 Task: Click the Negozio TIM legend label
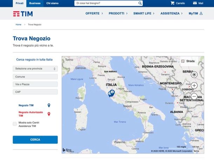coord(26,105)
